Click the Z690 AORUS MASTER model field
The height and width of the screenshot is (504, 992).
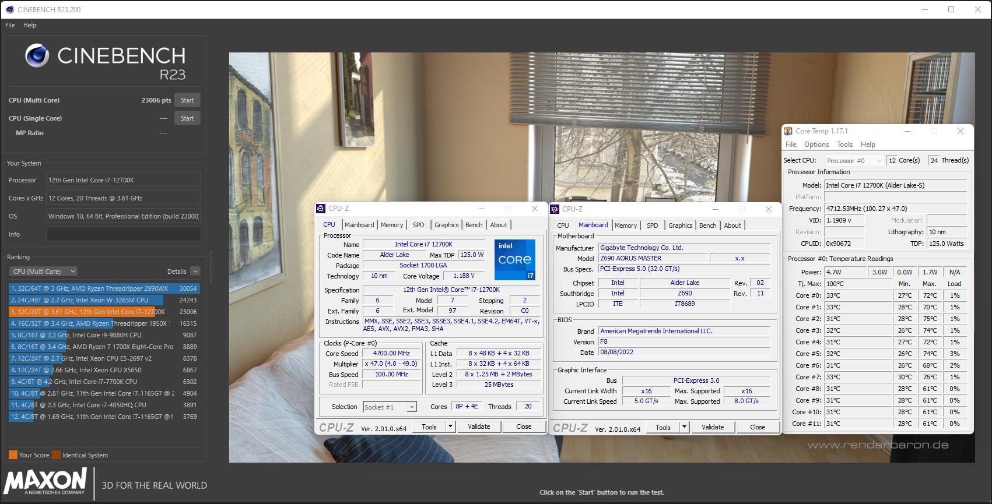pos(653,258)
